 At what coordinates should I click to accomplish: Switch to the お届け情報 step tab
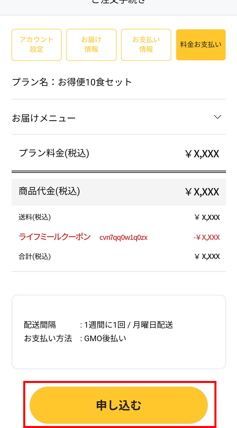click(91, 45)
